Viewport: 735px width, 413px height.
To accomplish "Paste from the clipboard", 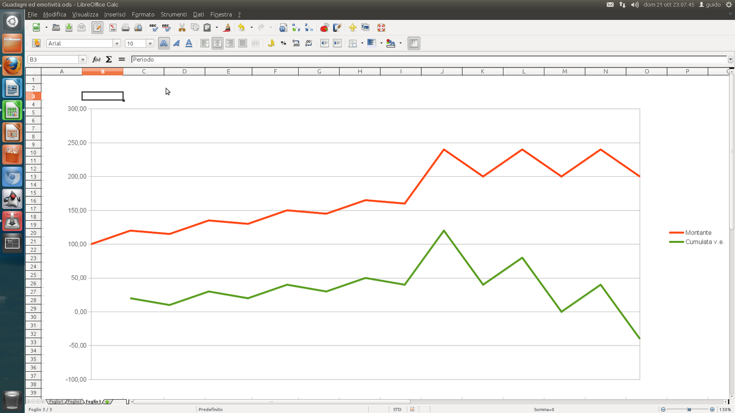I will pyautogui.click(x=207, y=28).
